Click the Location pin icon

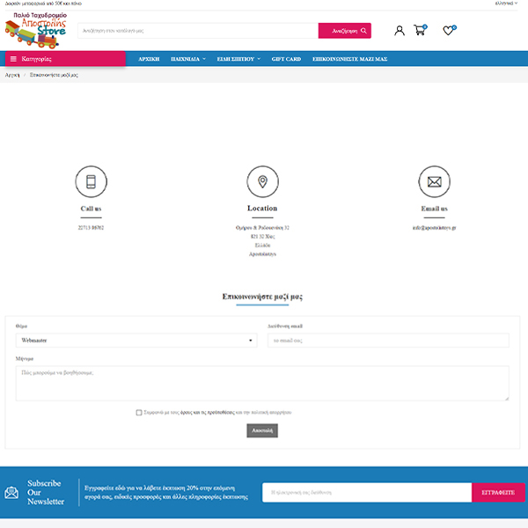tap(262, 182)
